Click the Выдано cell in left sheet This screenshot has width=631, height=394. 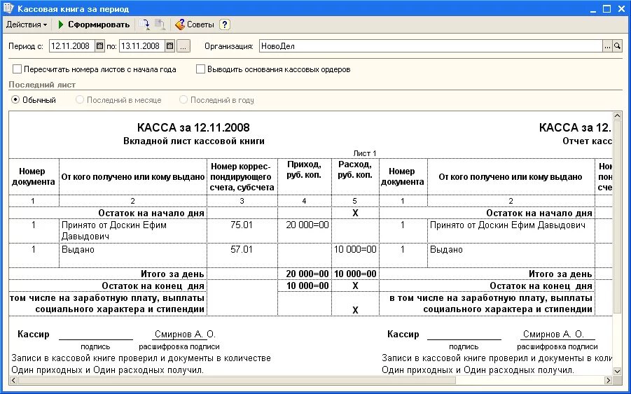[x=133, y=255]
